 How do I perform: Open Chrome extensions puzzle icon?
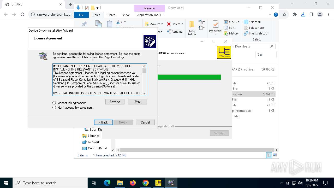point(295,15)
